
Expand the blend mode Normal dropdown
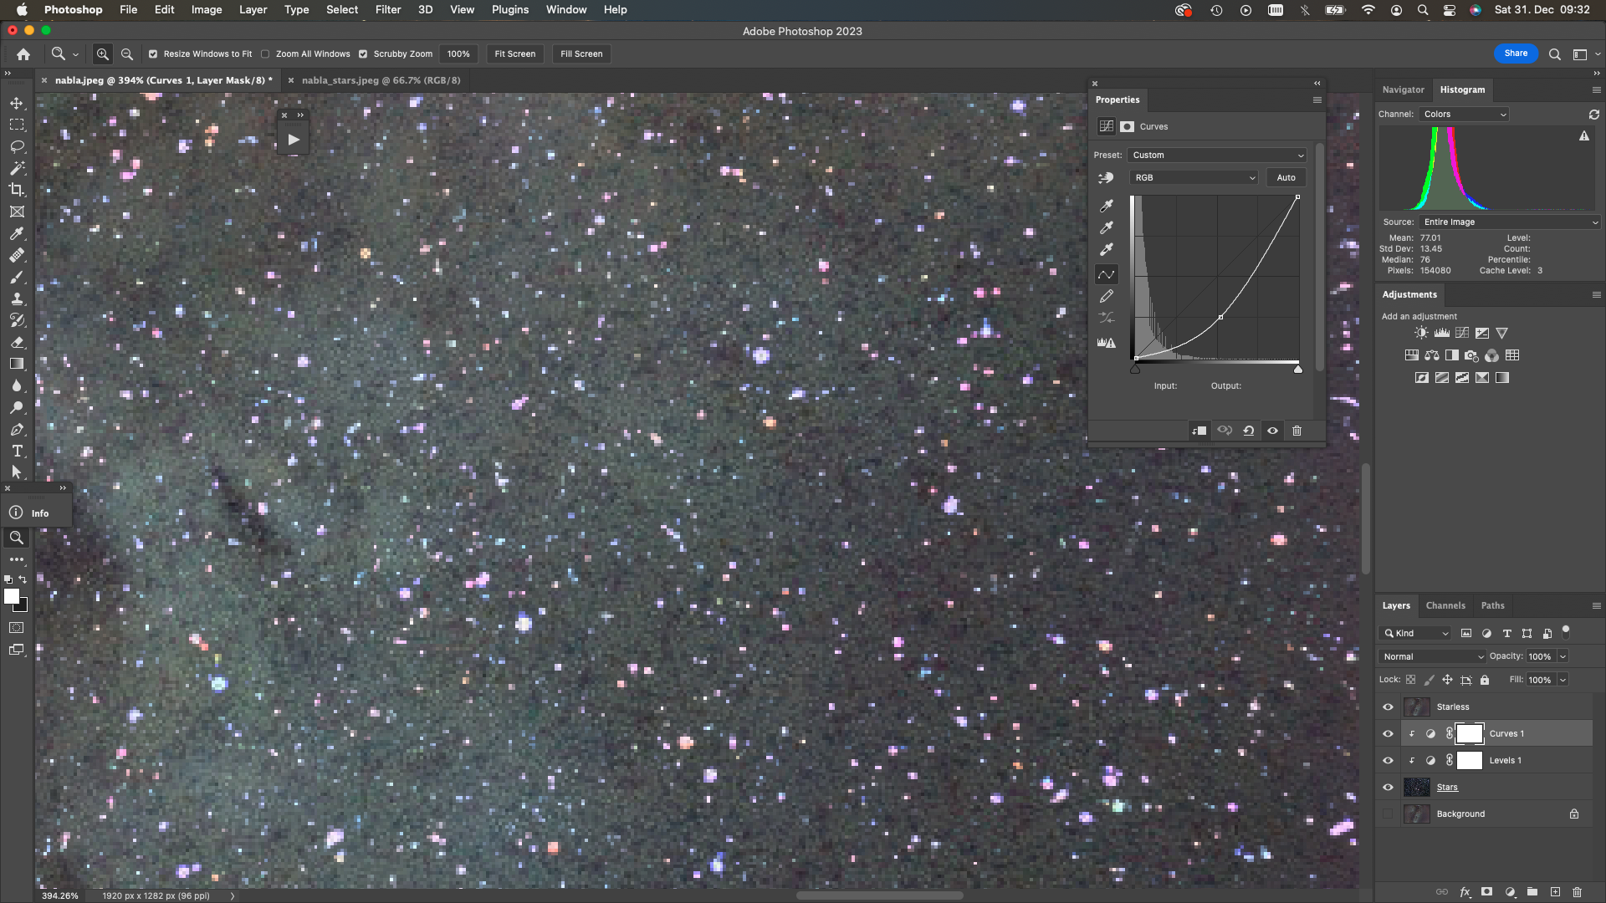[x=1432, y=657]
